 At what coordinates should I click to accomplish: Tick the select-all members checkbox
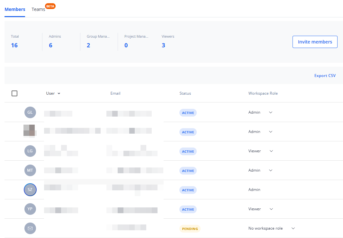pyautogui.click(x=14, y=93)
